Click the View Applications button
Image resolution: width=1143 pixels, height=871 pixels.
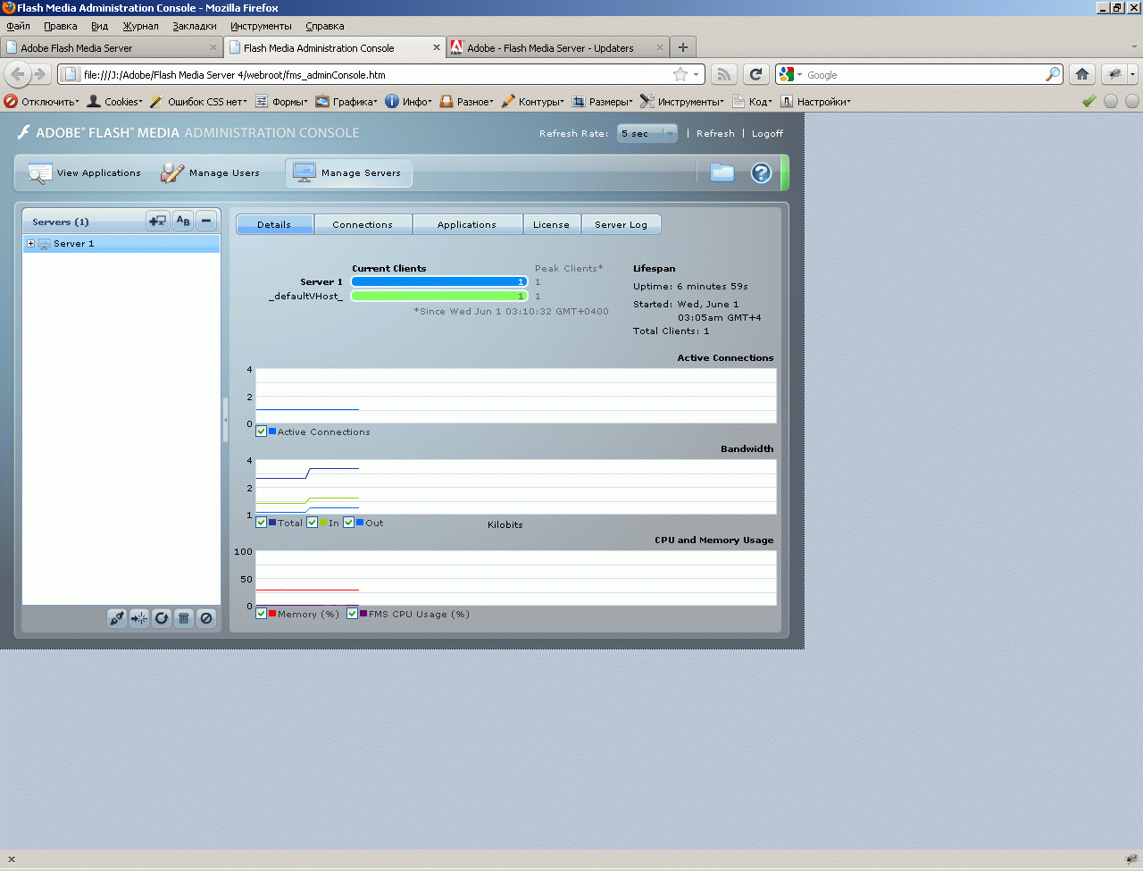tap(85, 172)
